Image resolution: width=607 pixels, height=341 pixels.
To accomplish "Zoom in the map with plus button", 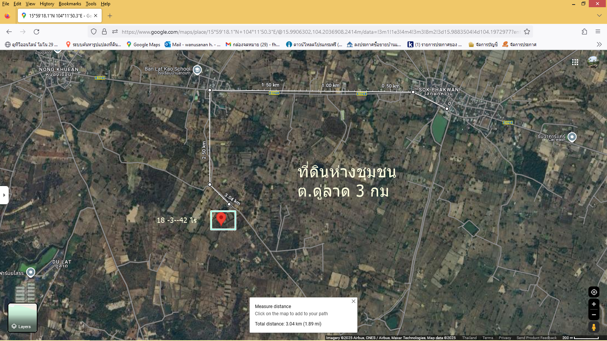I will 594,304.
